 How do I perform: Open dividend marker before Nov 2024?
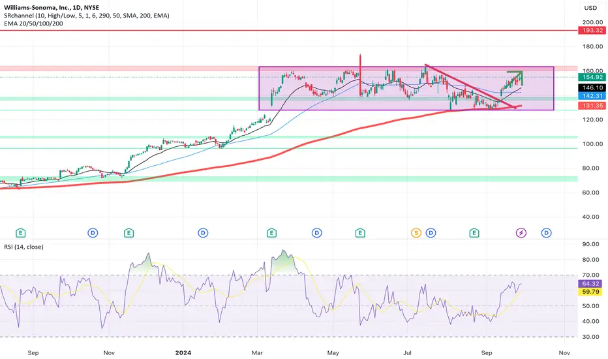(x=546, y=233)
